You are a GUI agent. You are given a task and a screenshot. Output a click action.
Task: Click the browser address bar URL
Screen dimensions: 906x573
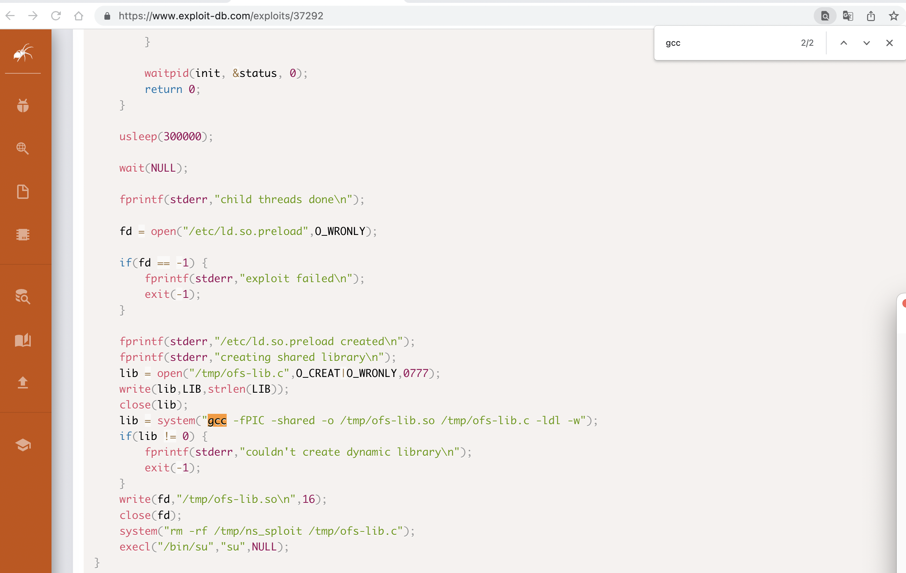point(221,16)
